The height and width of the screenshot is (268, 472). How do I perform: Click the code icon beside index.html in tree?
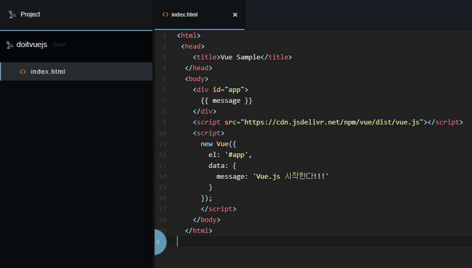23,72
